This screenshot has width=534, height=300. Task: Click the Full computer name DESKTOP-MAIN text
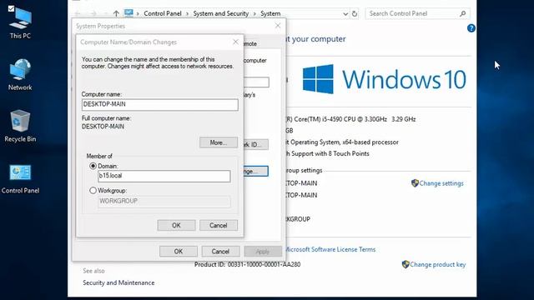[x=103, y=127]
